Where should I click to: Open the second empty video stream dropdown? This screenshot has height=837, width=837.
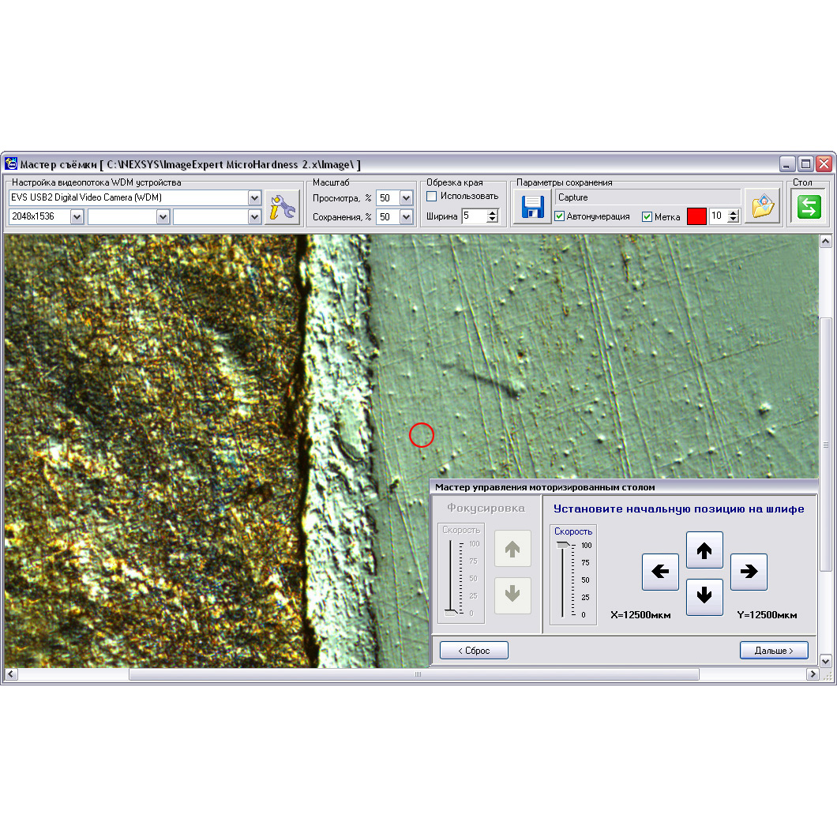point(163,216)
